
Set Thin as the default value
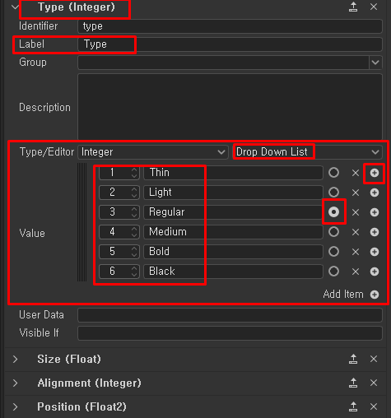pos(333,173)
